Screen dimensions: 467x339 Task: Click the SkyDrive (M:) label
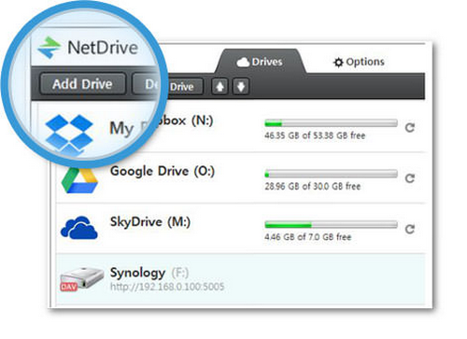point(150,222)
